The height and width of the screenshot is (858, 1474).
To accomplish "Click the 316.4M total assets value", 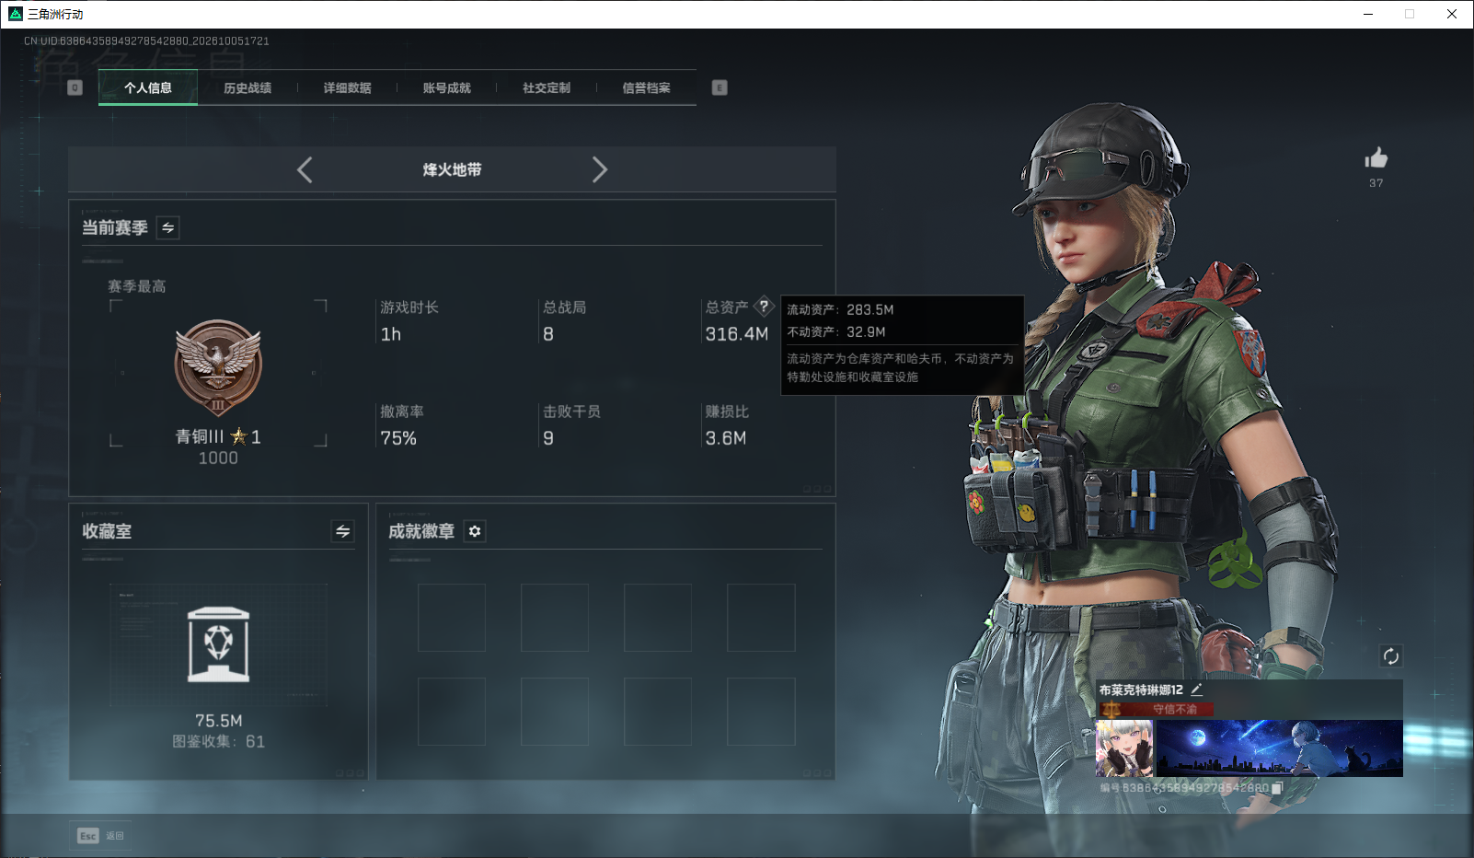I will [736, 334].
